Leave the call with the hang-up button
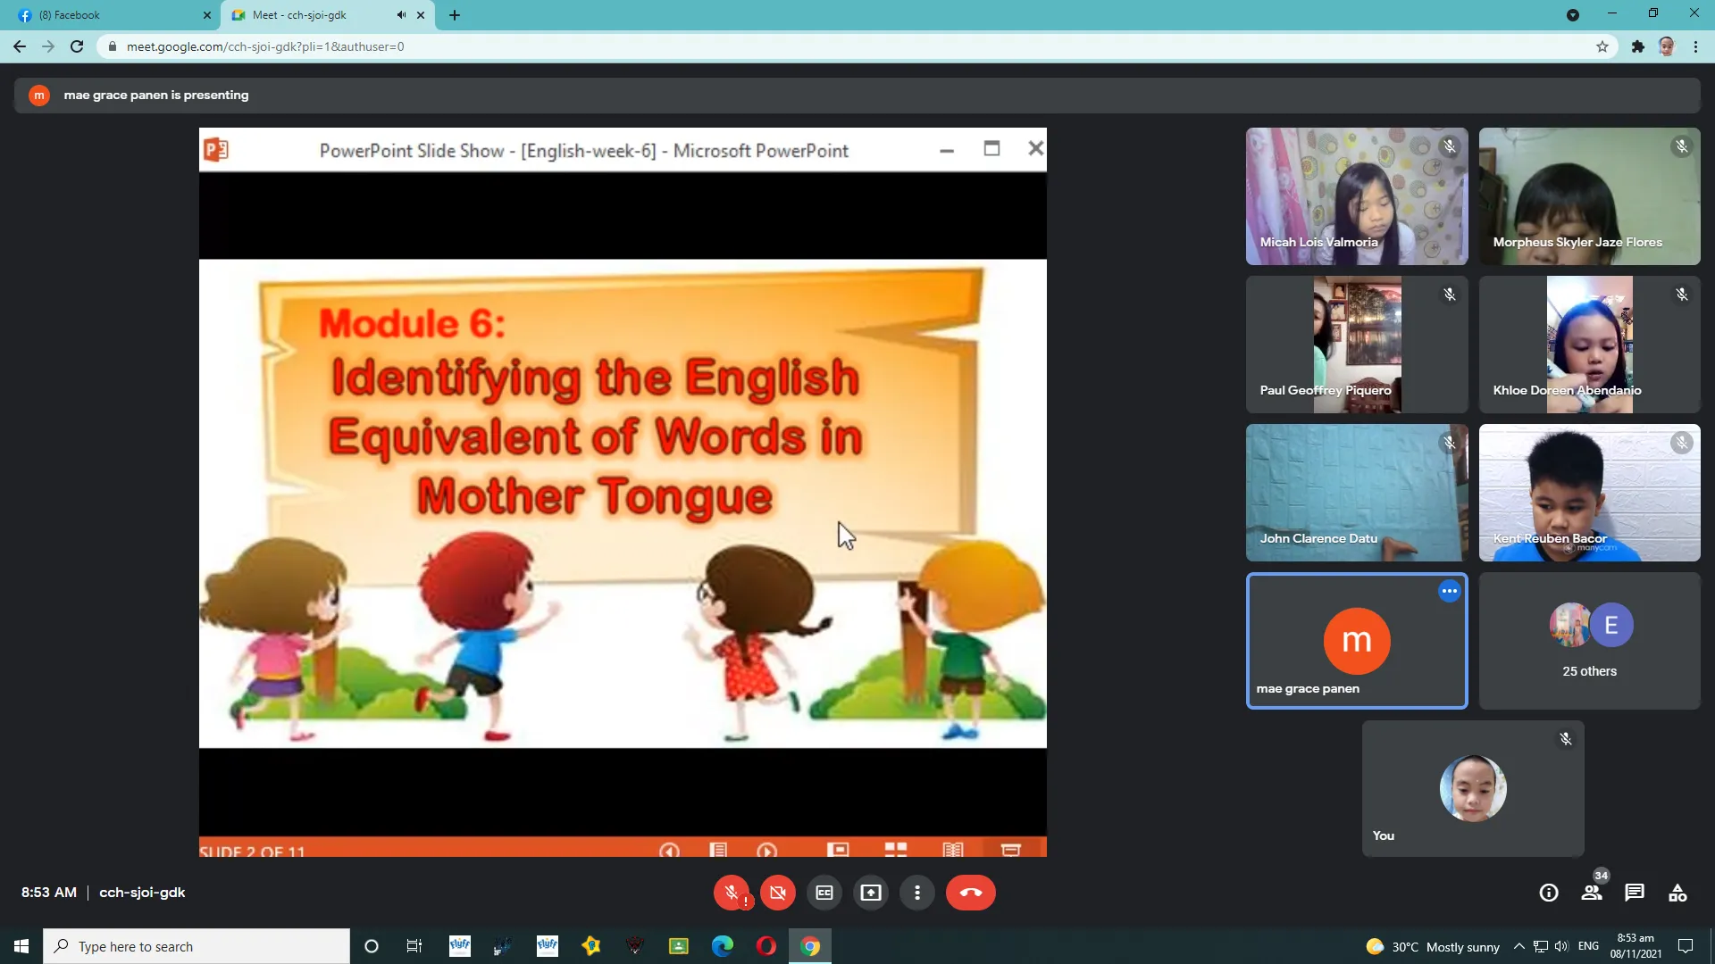The width and height of the screenshot is (1715, 964). click(x=971, y=893)
